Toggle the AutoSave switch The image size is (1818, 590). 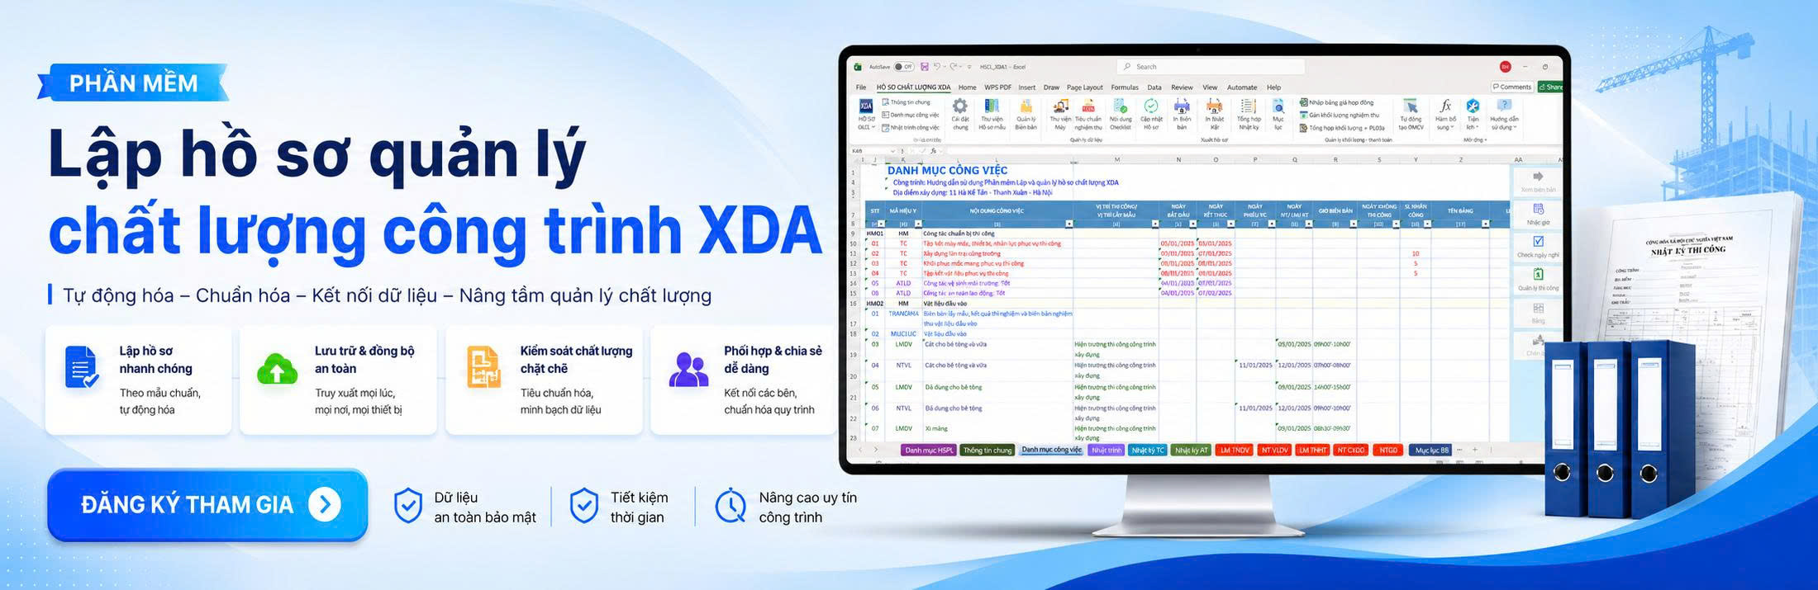click(x=904, y=67)
